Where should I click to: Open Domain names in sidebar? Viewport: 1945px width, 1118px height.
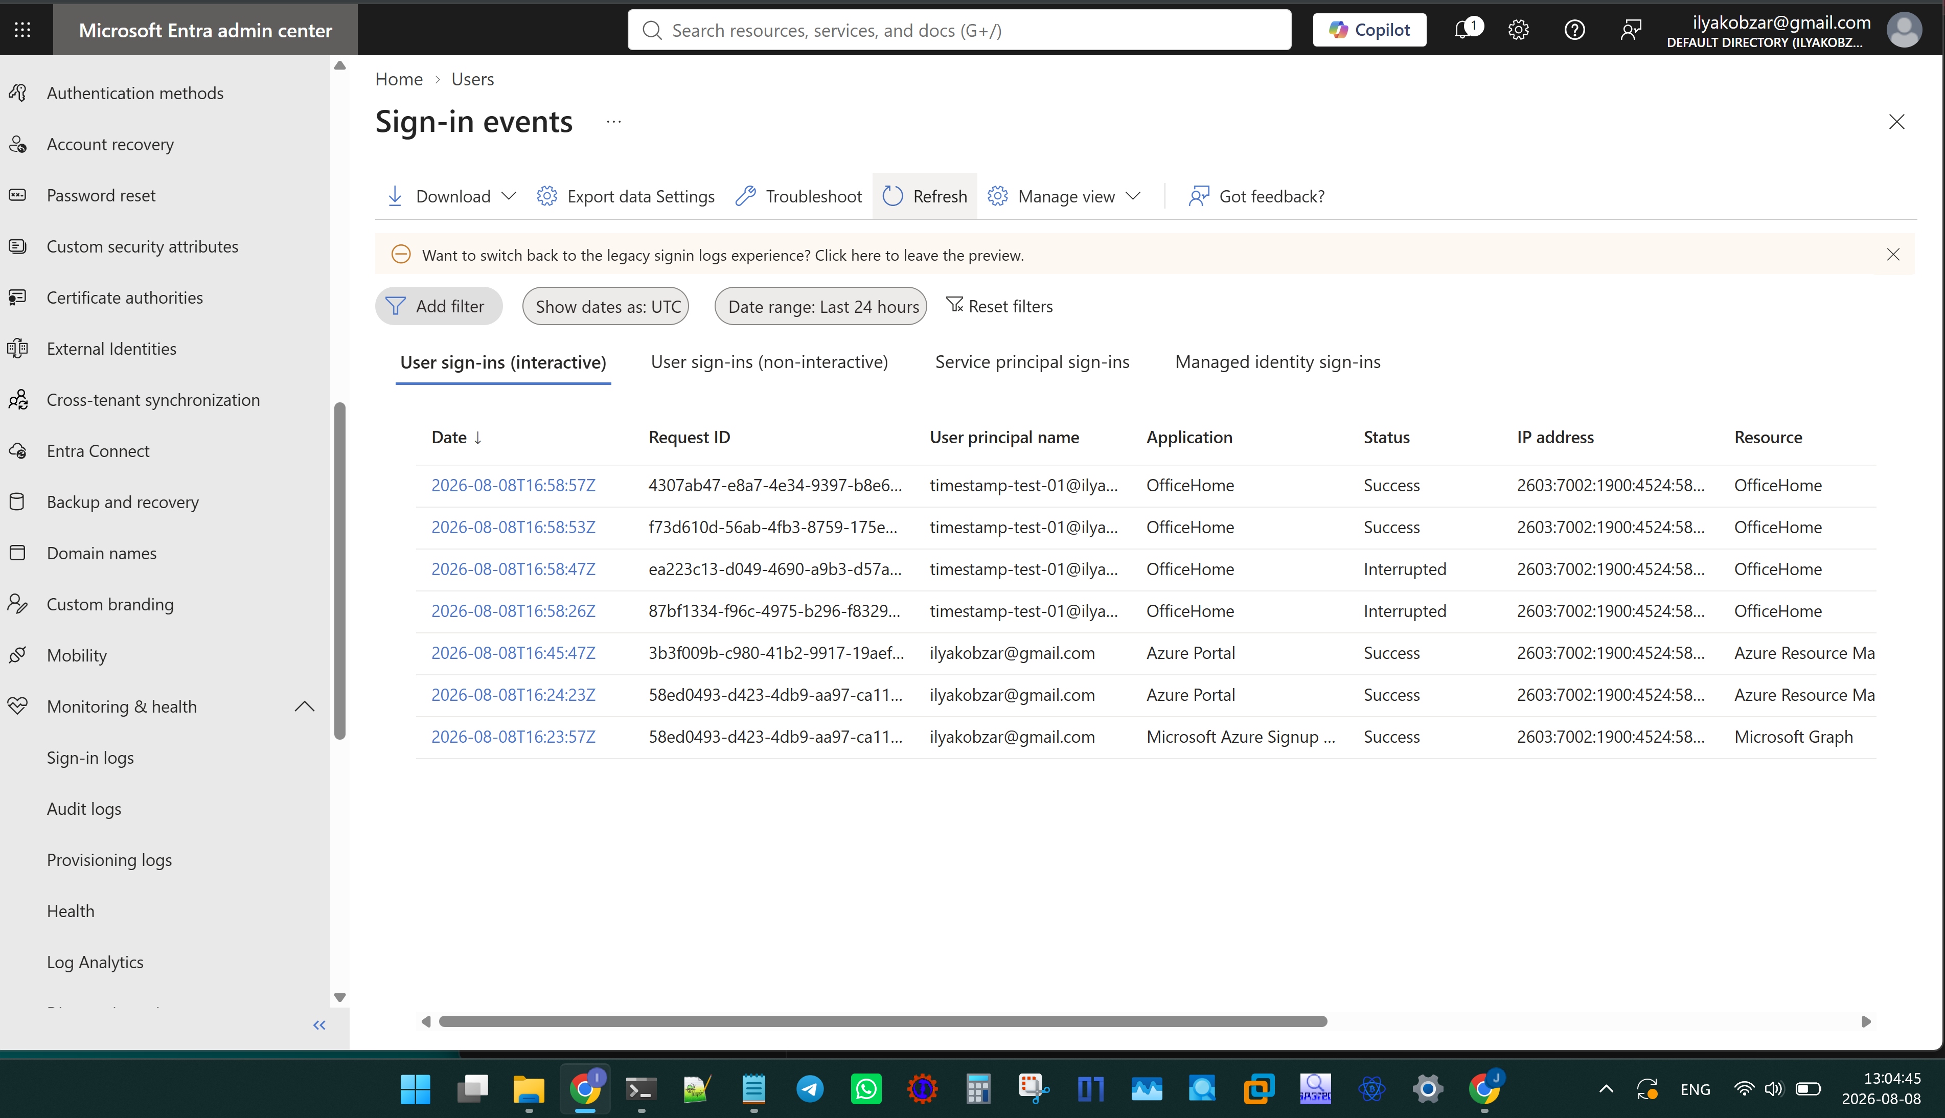[101, 554]
